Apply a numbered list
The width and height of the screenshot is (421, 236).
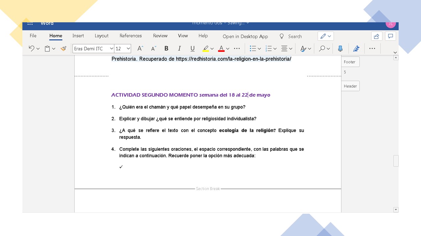269,49
